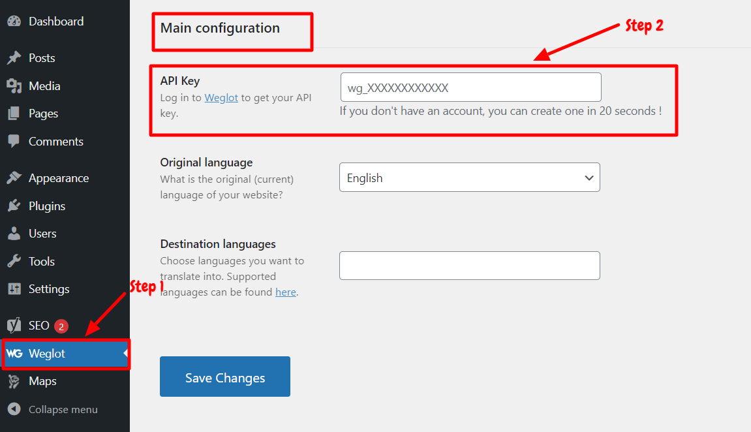
Task: Click the Maps sidebar icon
Action: pos(14,381)
